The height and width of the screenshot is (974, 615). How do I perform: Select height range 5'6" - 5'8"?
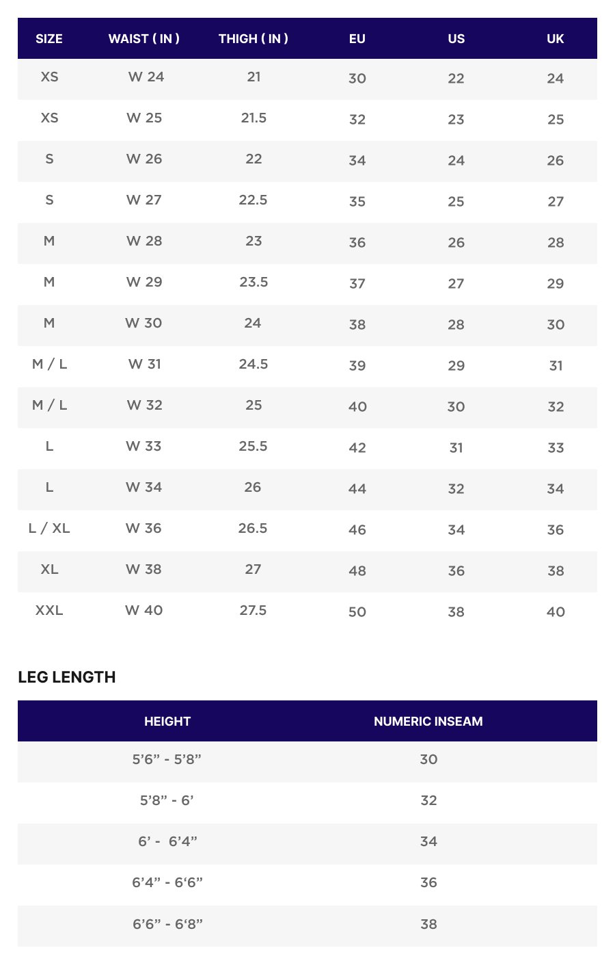(x=167, y=760)
